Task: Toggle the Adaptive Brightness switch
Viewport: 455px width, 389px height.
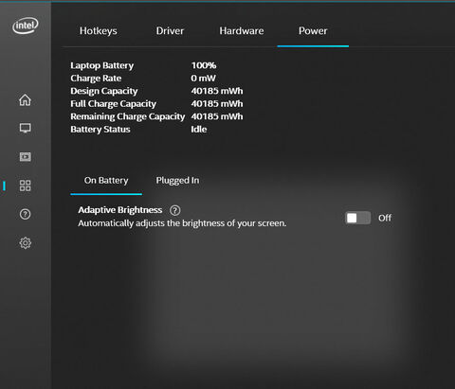Action: pos(357,218)
